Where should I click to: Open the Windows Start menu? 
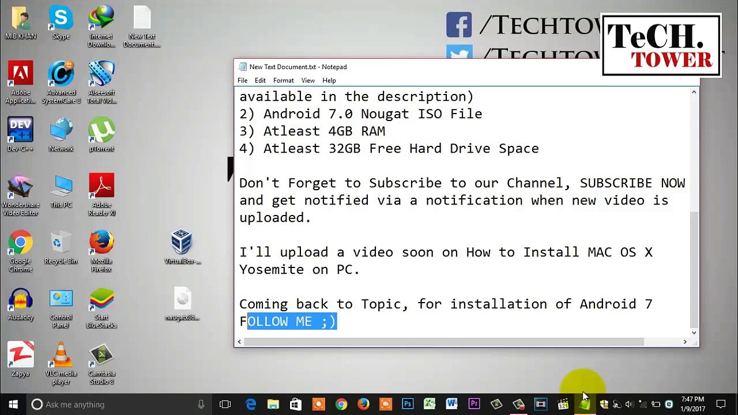click(x=13, y=405)
